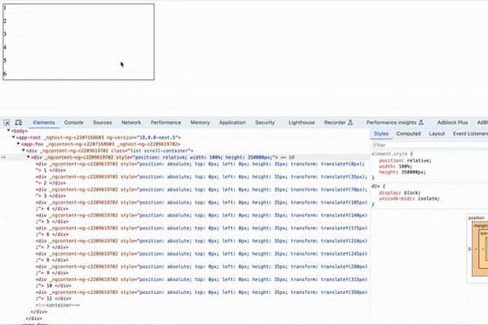
Task: Click the 'element.style {' selector
Action: click(x=393, y=154)
